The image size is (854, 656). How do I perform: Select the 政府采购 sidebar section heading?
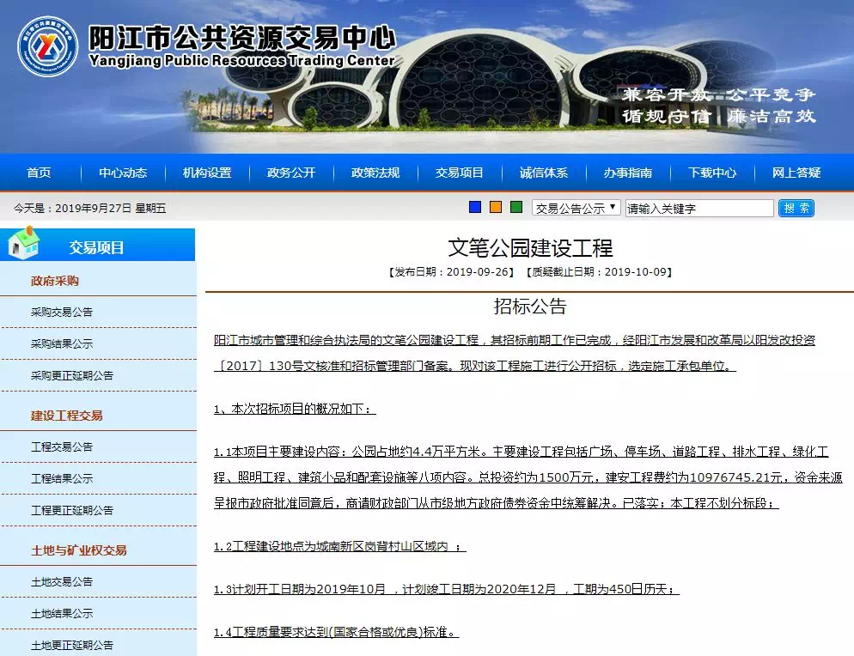point(55,281)
